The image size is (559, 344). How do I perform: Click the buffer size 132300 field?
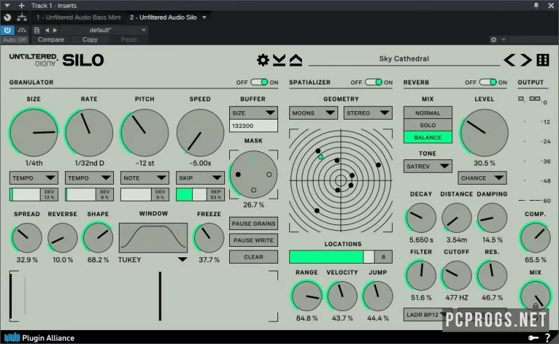(x=254, y=126)
